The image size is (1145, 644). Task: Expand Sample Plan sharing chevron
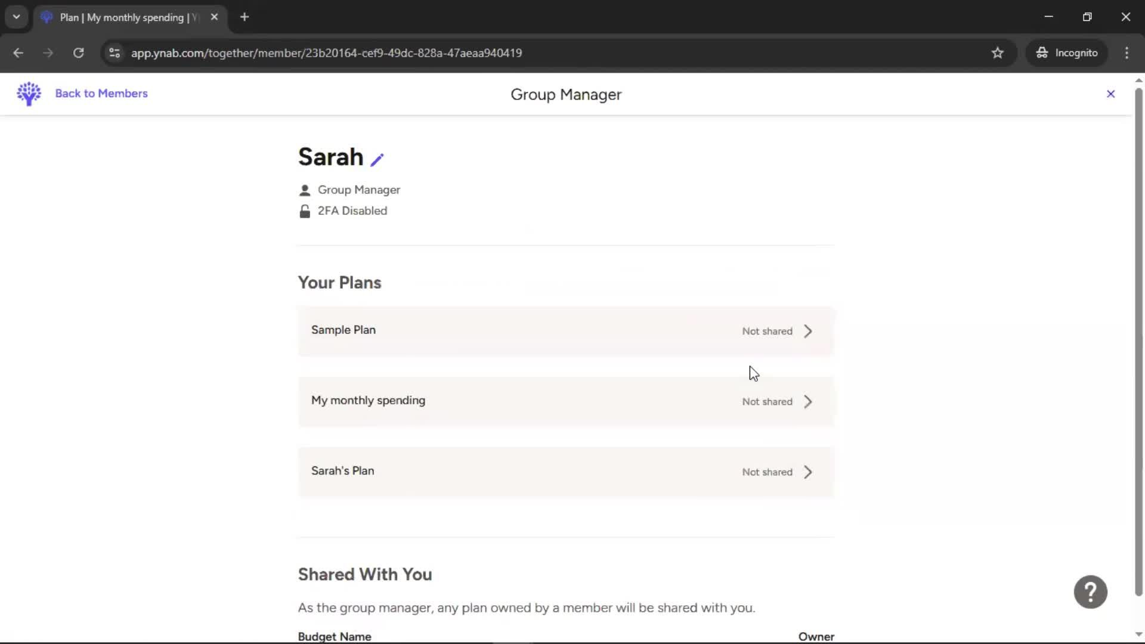(x=808, y=332)
